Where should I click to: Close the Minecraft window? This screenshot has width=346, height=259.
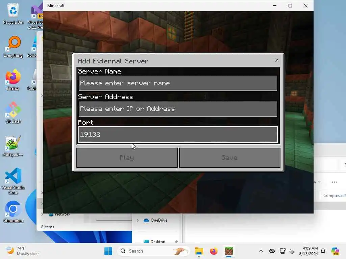(305, 6)
